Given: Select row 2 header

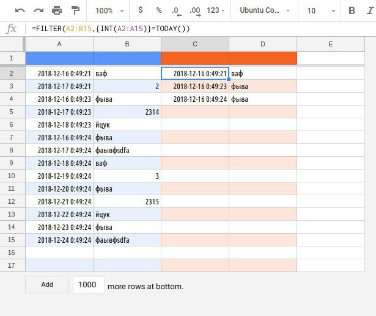Looking at the screenshot, I should [11, 73].
